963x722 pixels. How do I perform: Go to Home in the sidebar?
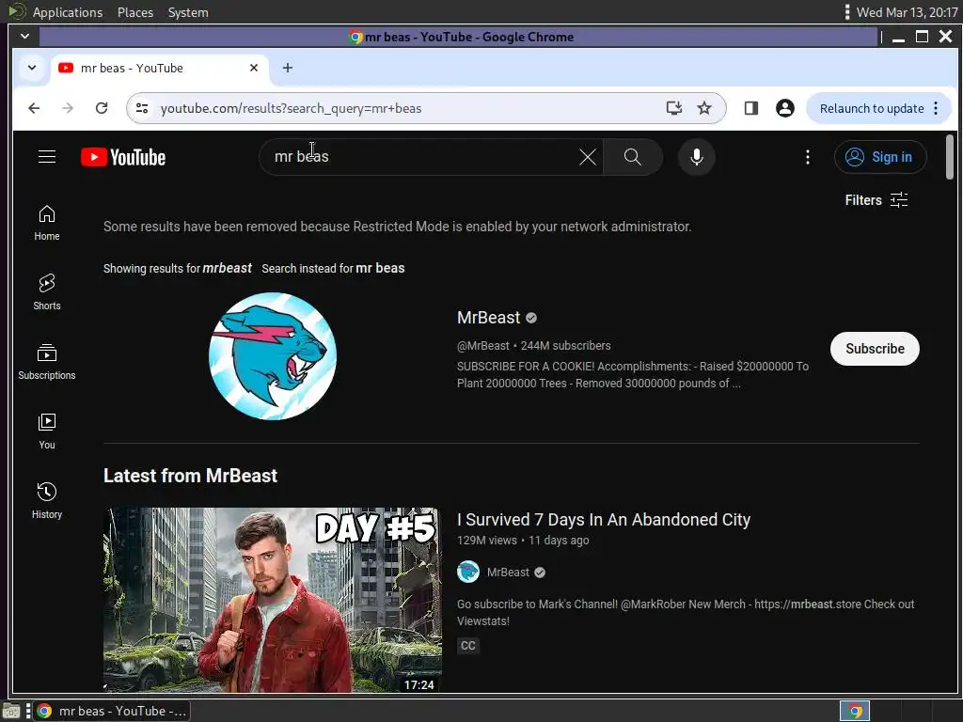click(47, 223)
